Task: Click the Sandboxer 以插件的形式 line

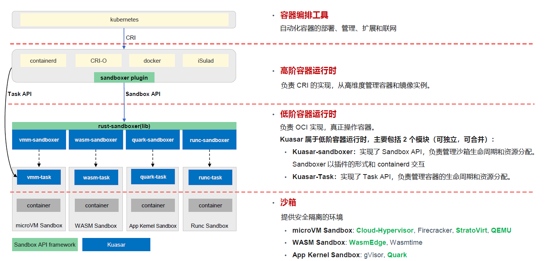Action: pos(358,164)
